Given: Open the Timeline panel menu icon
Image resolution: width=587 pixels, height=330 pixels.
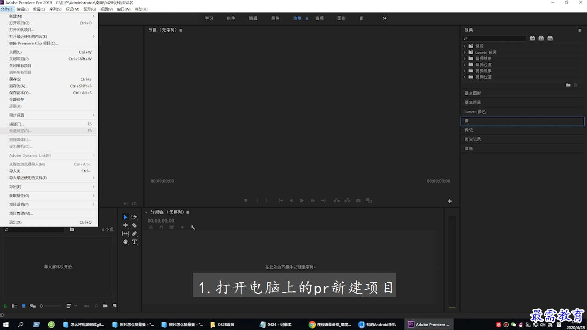Looking at the screenshot, I should tap(188, 212).
